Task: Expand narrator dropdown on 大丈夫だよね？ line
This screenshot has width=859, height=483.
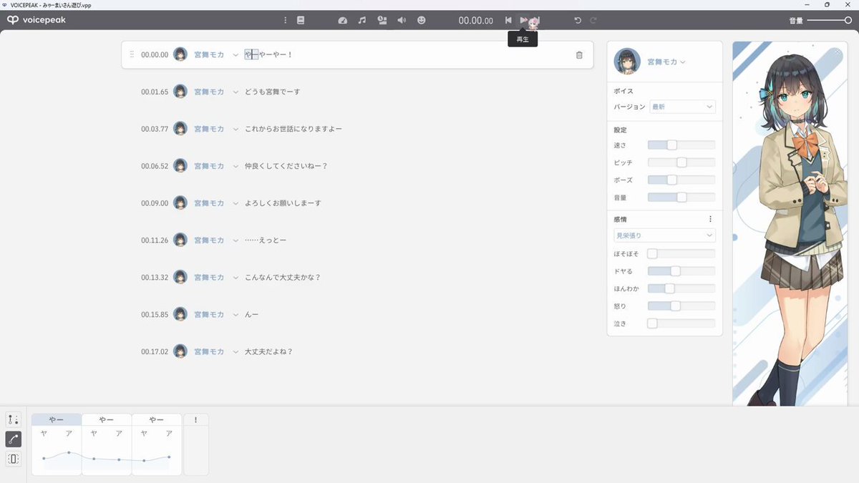Action: [236, 351]
